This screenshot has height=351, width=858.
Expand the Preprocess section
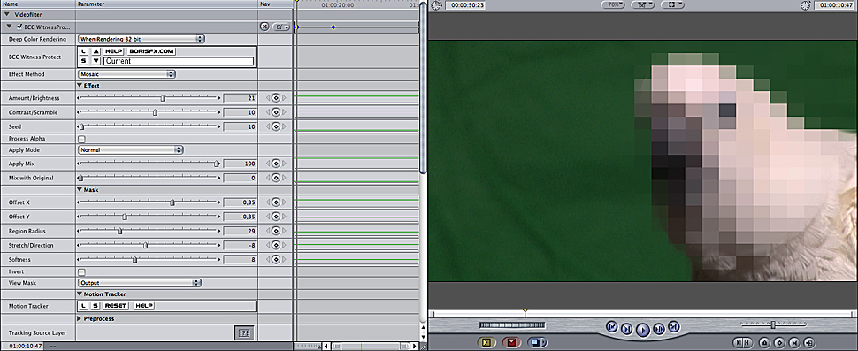click(80, 319)
